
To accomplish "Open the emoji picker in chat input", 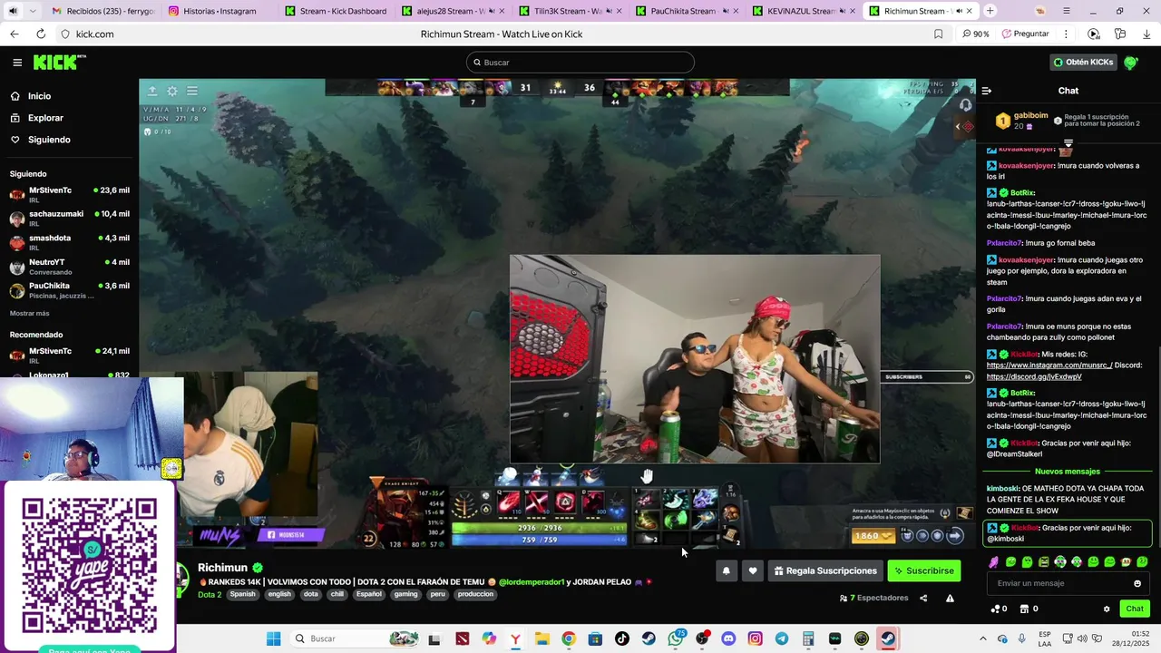I will 1137,583.
